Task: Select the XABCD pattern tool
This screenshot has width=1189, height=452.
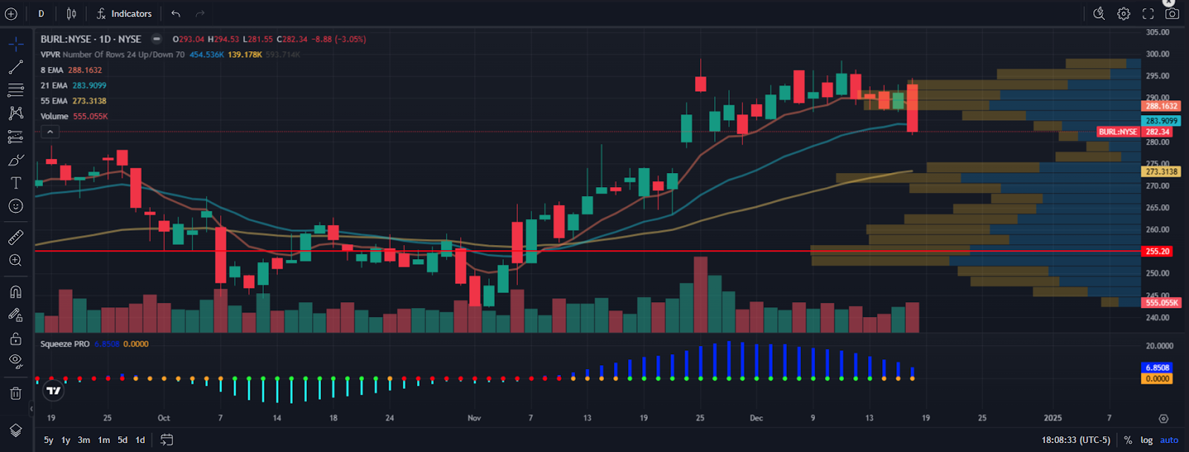Action: [16, 114]
